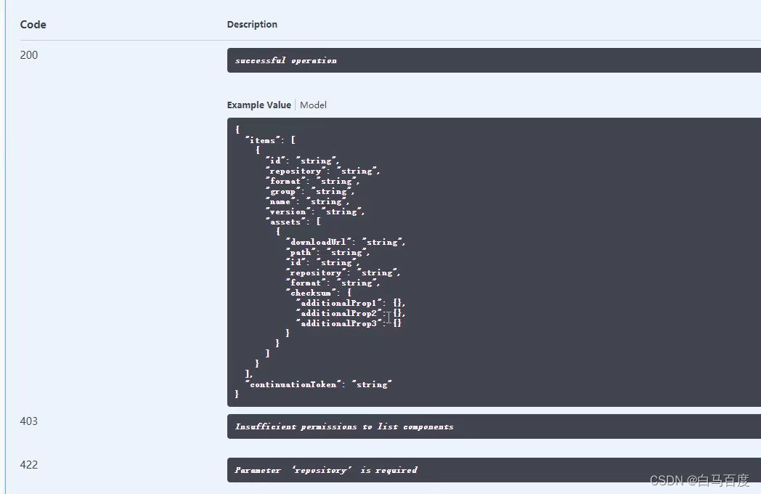Viewport: 761px width, 494px height.
Task: Click the "assets" key line
Action: (293, 222)
